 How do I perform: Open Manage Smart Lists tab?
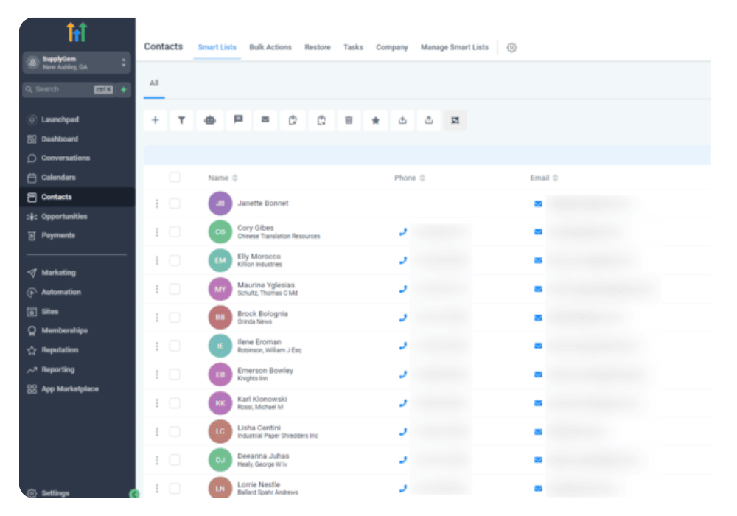454,47
